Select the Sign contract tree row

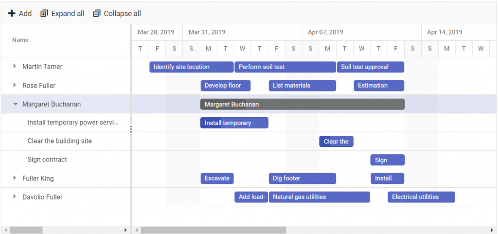[x=66, y=160]
